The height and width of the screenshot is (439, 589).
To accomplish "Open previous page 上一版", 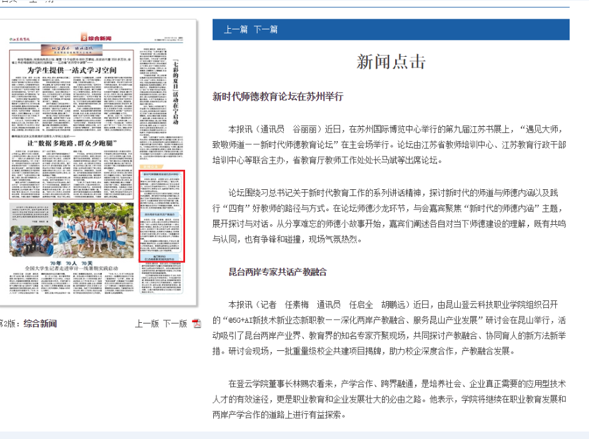I will (x=147, y=323).
